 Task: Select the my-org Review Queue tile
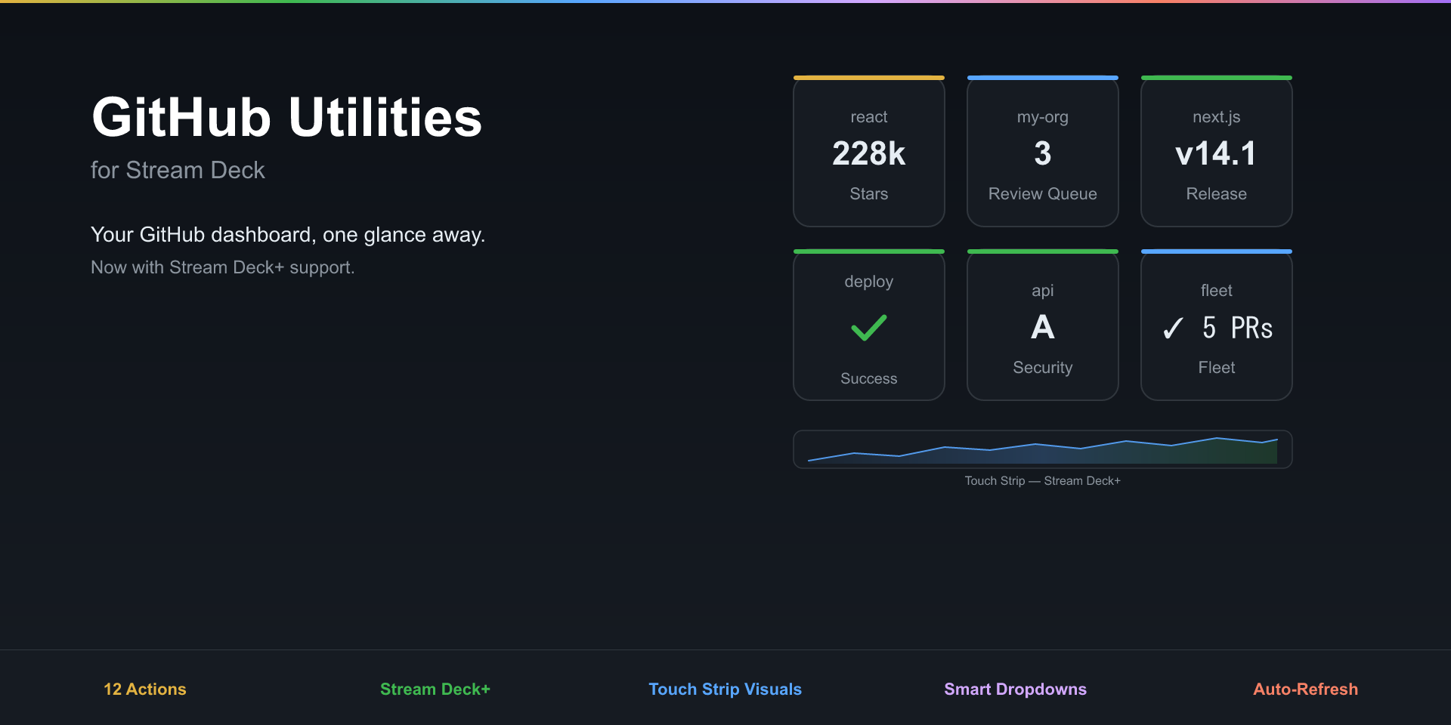coord(1043,151)
